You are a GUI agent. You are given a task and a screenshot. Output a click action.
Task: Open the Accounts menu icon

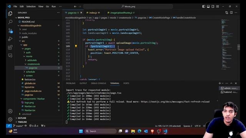[x=10, y=111]
